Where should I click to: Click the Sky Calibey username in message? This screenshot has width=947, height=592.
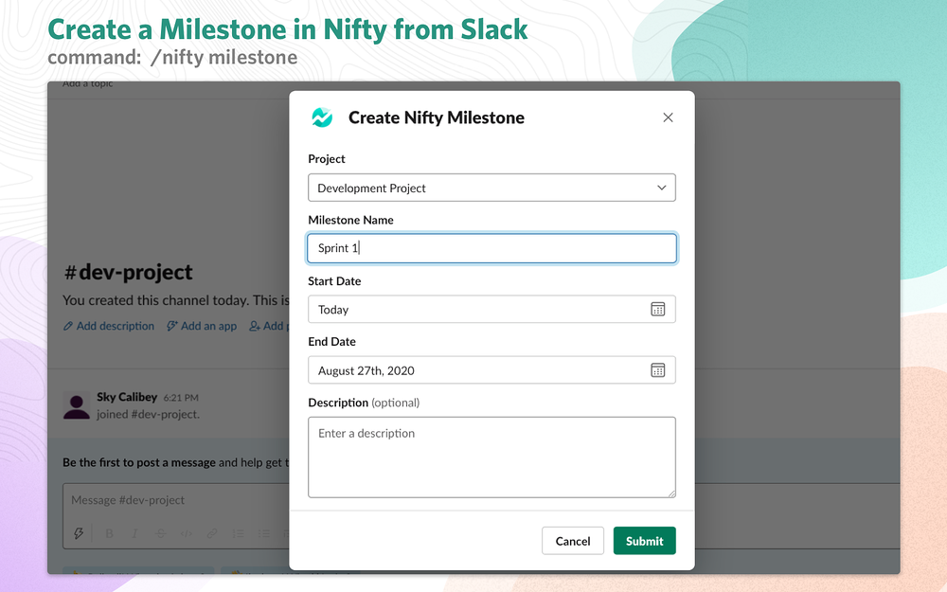[127, 397]
